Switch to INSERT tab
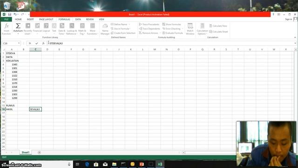 point(30,20)
